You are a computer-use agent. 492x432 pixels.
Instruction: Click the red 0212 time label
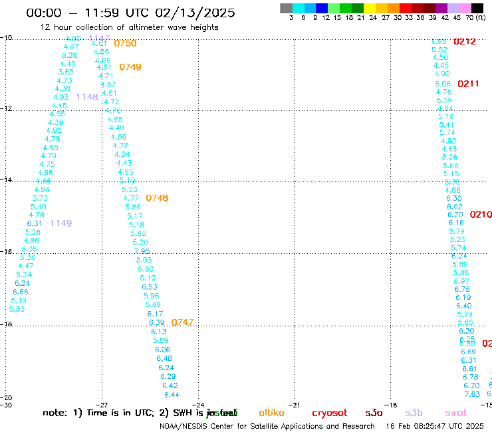(x=465, y=41)
